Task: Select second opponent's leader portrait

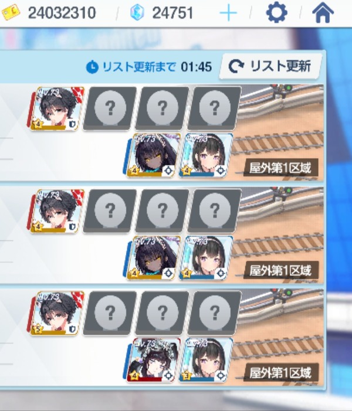Action: point(56,211)
